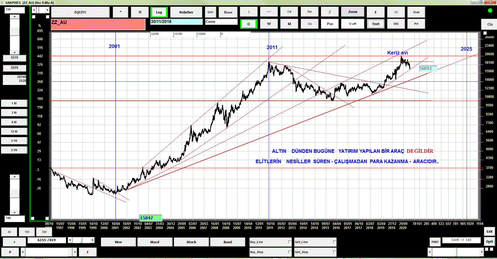497x259 pixels.
Task: Toggle the checkbox above the price axis
Action: (485, 33)
